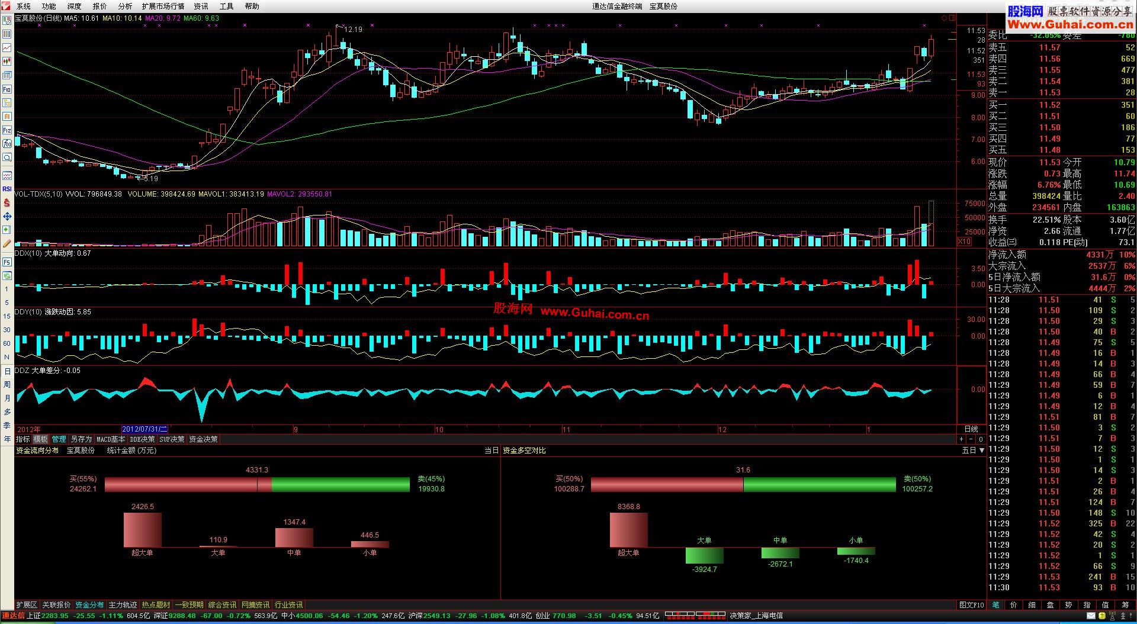Open the tree structure sector icon

pyautogui.click(x=7, y=102)
